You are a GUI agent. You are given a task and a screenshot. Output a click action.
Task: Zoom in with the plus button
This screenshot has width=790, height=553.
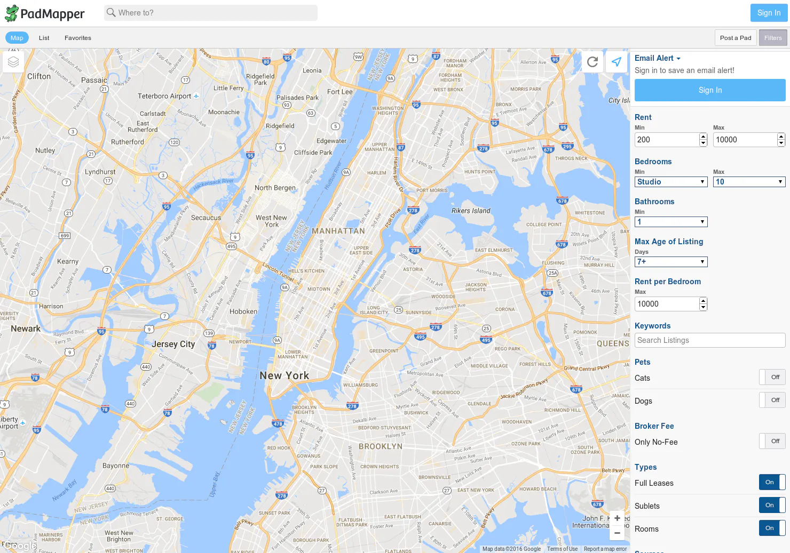tap(617, 518)
